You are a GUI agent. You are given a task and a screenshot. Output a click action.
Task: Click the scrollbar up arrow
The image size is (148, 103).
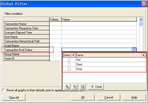141,20
